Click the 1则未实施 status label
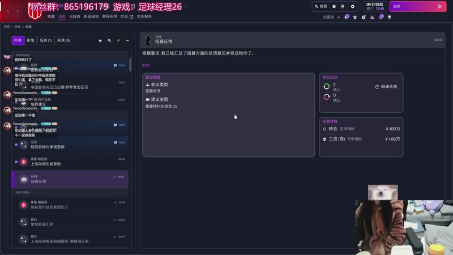 click(386, 87)
